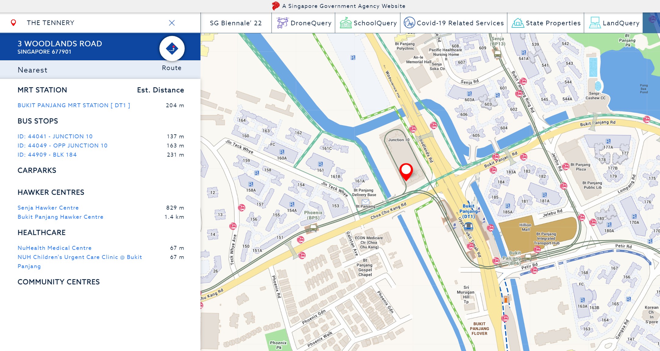Screen dimensions: 660x351
Task: Click the Bt Panjang Public Lib label
Action: point(592,185)
